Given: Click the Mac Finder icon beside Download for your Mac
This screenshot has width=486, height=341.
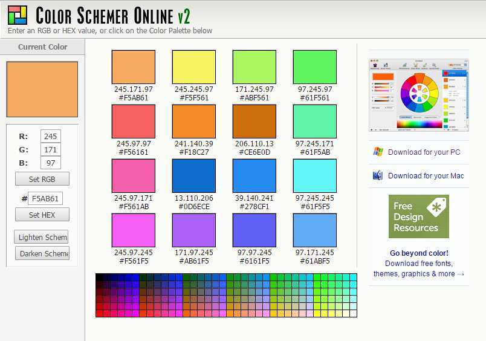Looking at the screenshot, I should (378, 175).
